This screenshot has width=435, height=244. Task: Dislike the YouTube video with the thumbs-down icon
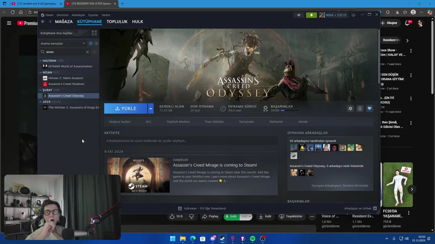[191, 216]
